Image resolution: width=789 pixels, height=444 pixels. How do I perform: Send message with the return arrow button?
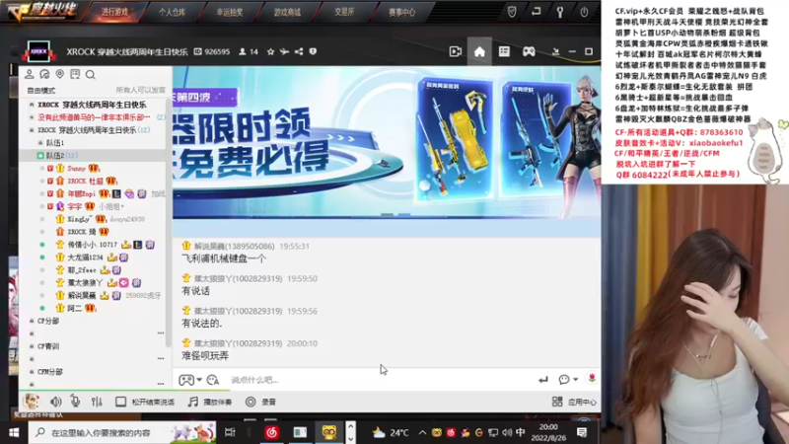543,380
